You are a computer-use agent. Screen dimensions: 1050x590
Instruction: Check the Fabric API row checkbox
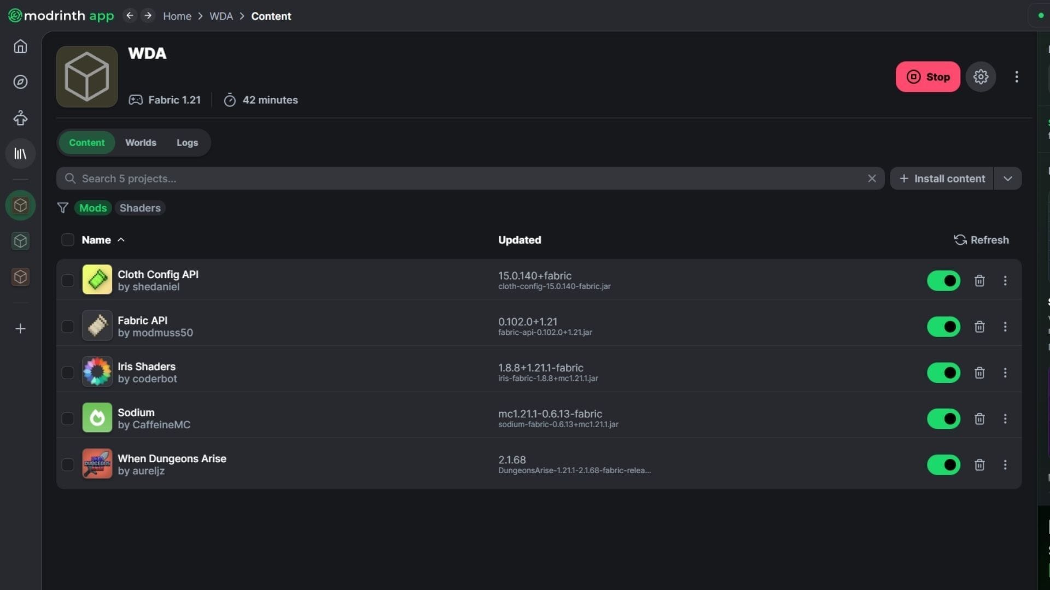[x=68, y=327]
